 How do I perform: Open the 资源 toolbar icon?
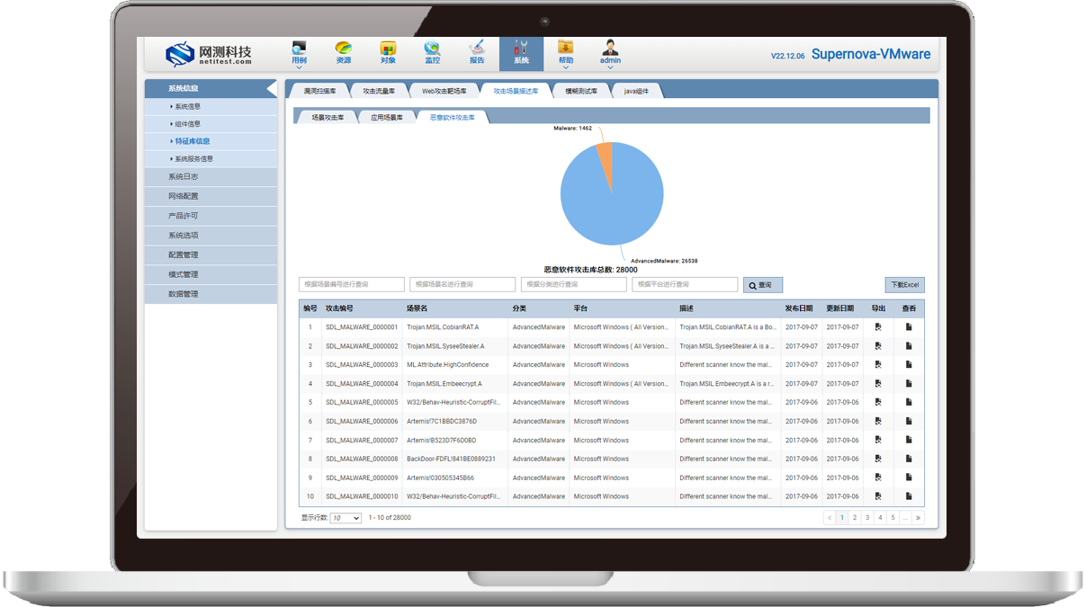(x=344, y=52)
